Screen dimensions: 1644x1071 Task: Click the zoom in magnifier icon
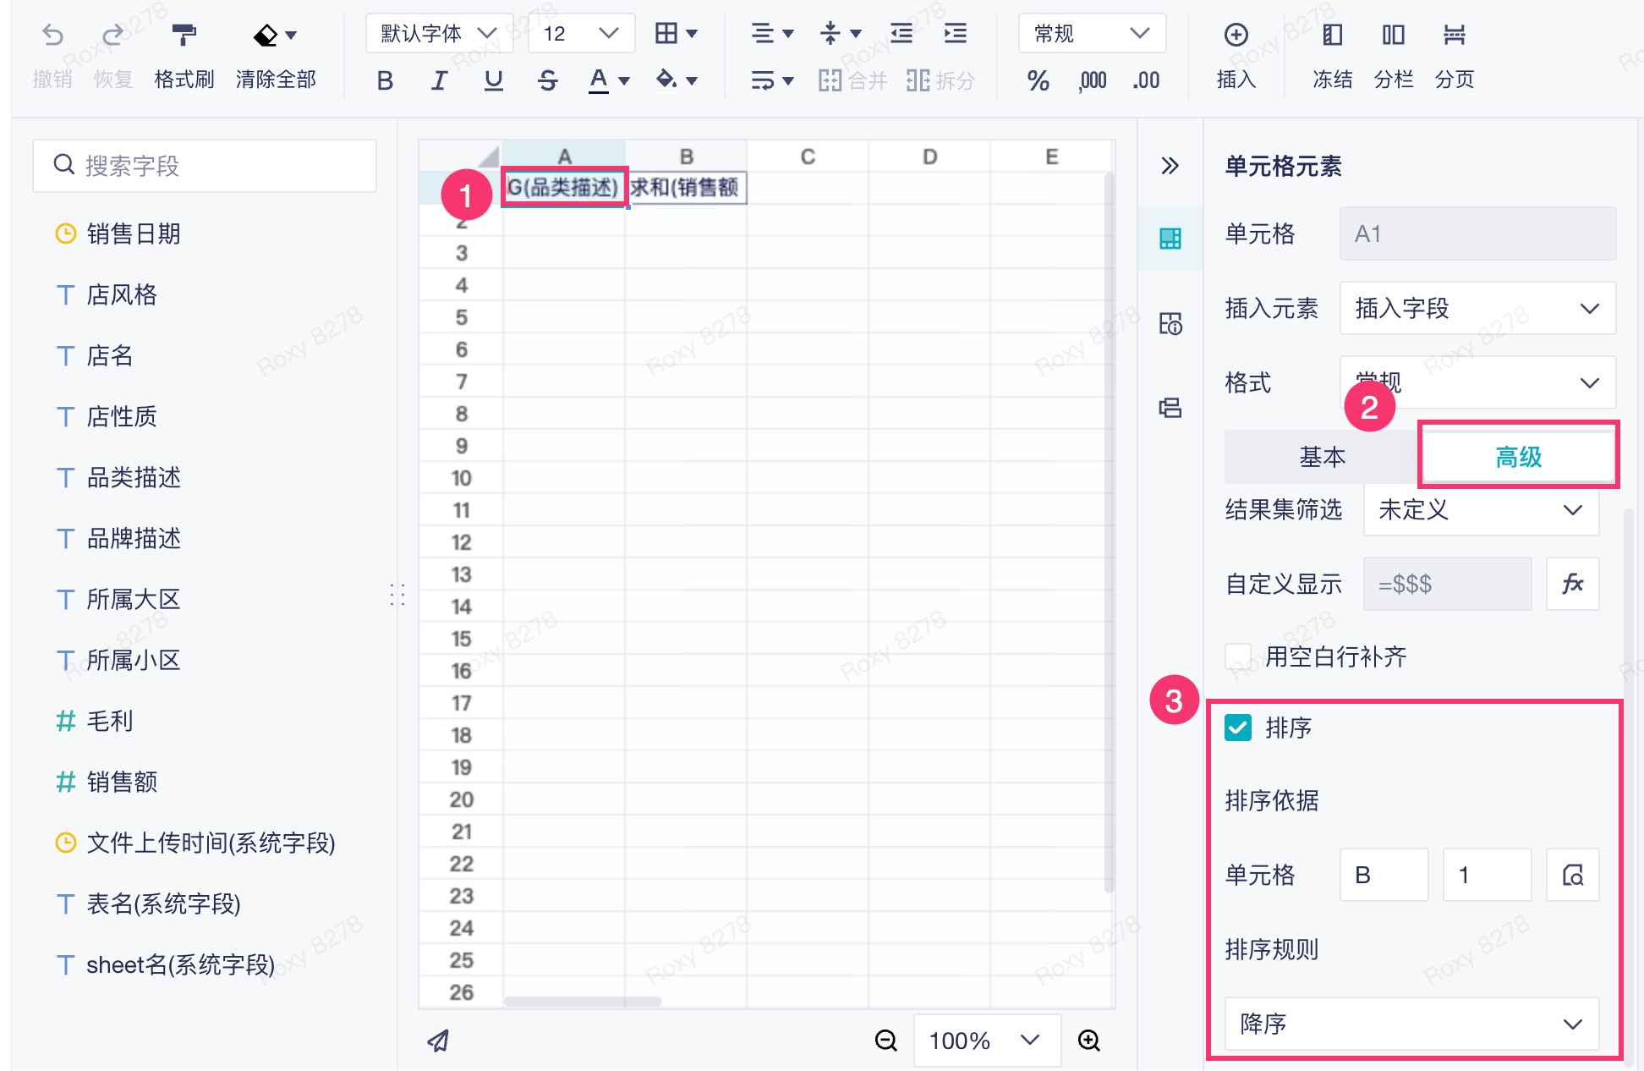click(x=1089, y=1041)
